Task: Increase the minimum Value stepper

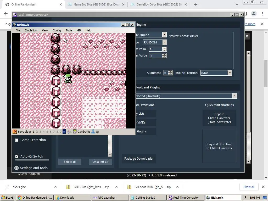Action: pos(164,48)
